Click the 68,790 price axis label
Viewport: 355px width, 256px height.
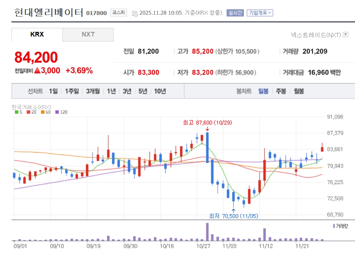[335, 214]
